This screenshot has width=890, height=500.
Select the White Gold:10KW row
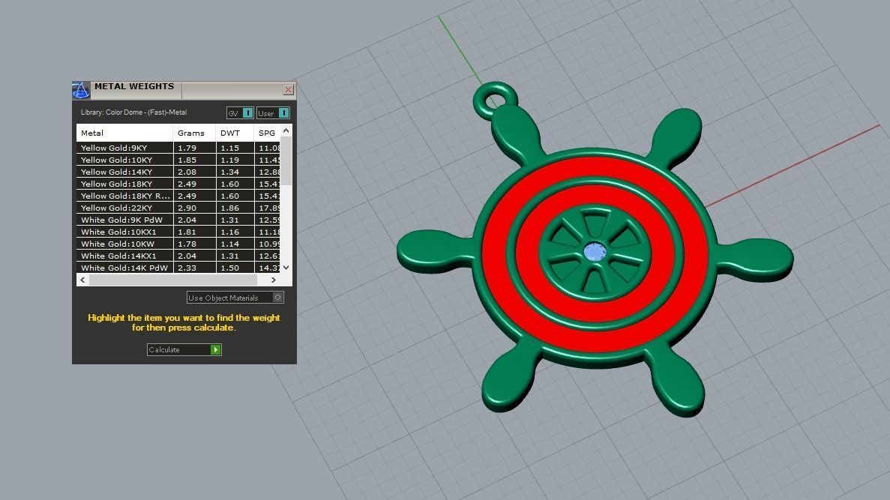pos(178,244)
